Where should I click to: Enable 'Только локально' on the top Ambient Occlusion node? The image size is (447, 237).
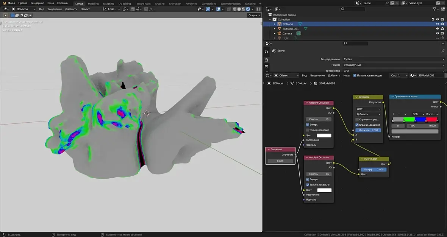(x=308, y=130)
